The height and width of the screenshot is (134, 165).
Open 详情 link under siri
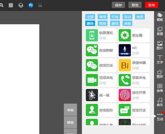pyautogui.click(x=136, y=53)
